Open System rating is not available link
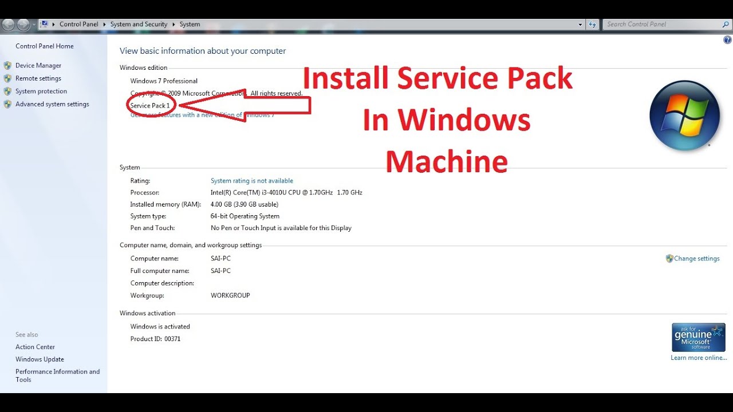The image size is (733, 412). pos(252,181)
